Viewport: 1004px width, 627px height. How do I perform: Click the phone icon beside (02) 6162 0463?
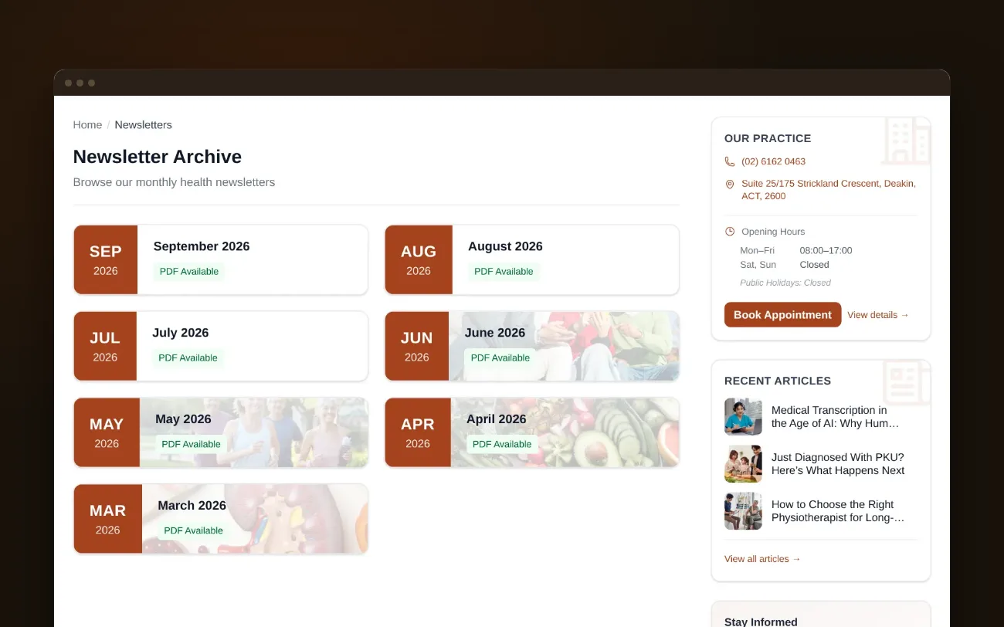click(730, 161)
